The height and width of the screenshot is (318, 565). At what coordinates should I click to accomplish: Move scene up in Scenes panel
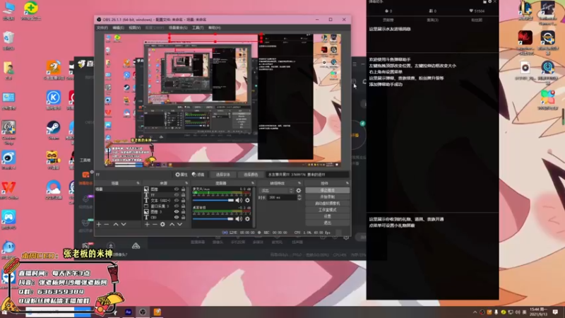tap(116, 224)
